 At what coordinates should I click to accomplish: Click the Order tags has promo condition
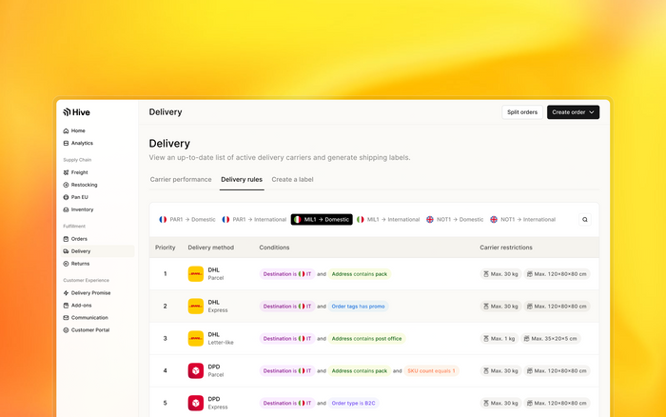click(x=360, y=307)
